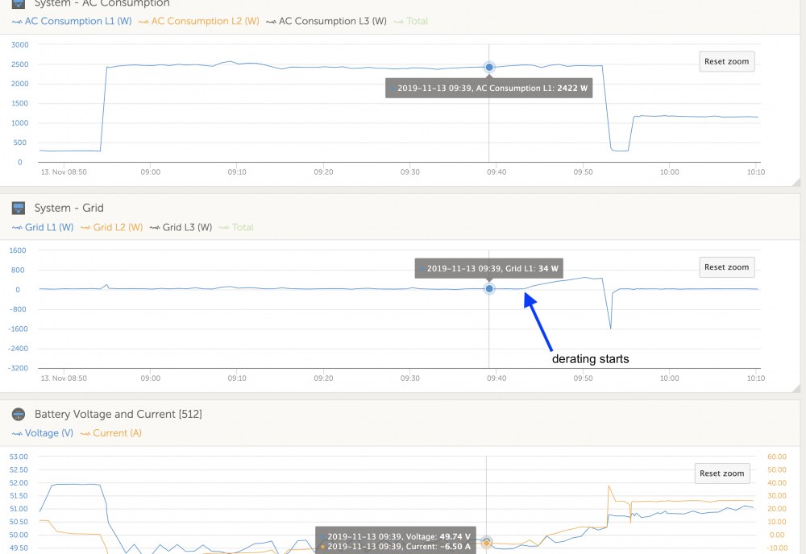Click the 09:20 label on AC Consumption axis
This screenshot has width=806, height=554.
point(323,172)
